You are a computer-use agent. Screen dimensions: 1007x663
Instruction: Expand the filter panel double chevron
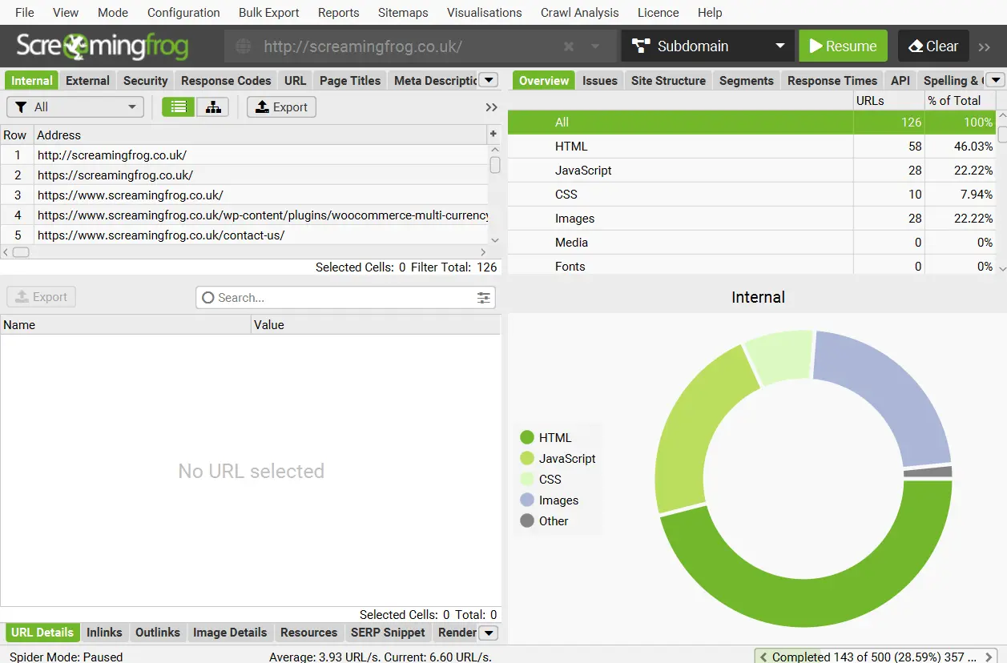tap(492, 107)
